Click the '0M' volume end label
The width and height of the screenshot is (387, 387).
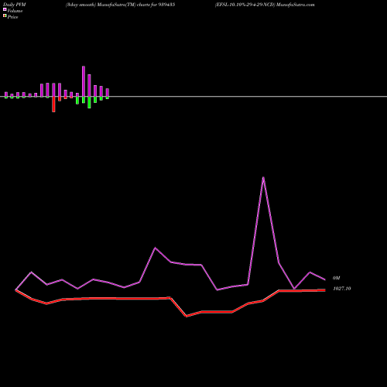tap(336, 278)
